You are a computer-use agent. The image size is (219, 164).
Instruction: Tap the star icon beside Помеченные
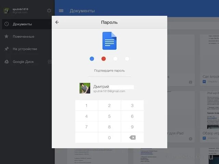(7, 37)
